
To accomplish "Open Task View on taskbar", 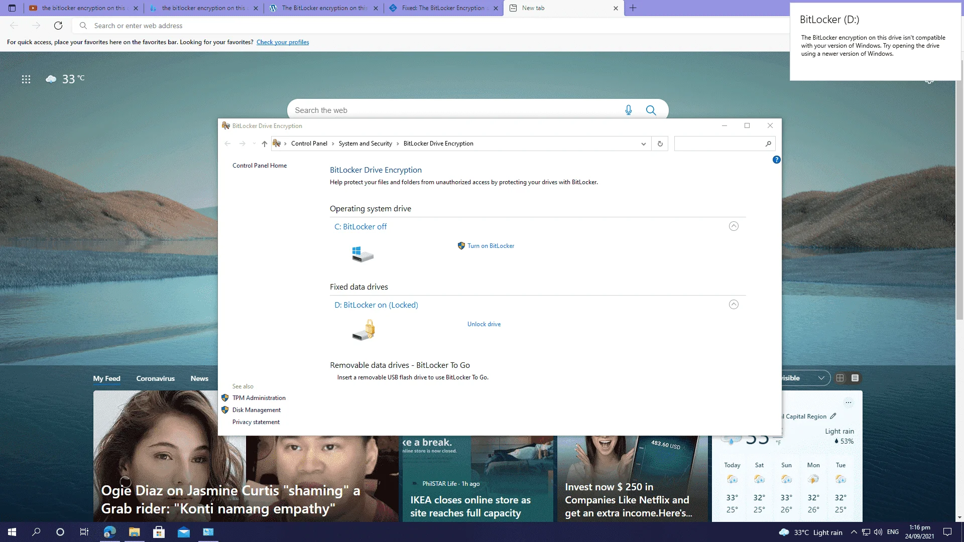I will (x=84, y=532).
